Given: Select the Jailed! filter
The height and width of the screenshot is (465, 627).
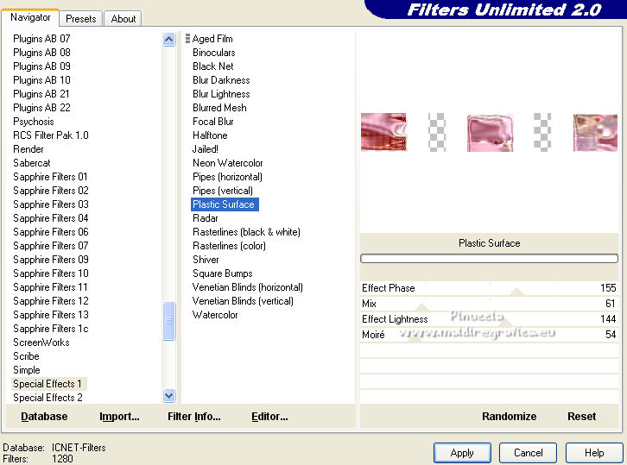Looking at the screenshot, I should [206, 149].
